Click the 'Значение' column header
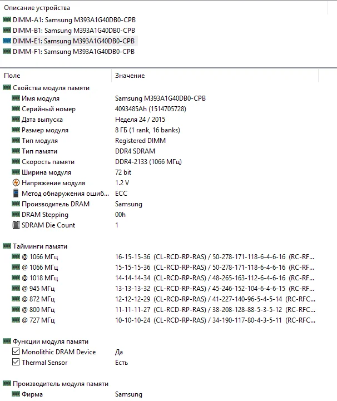Viewport: 337px width, 401px height. point(130,76)
